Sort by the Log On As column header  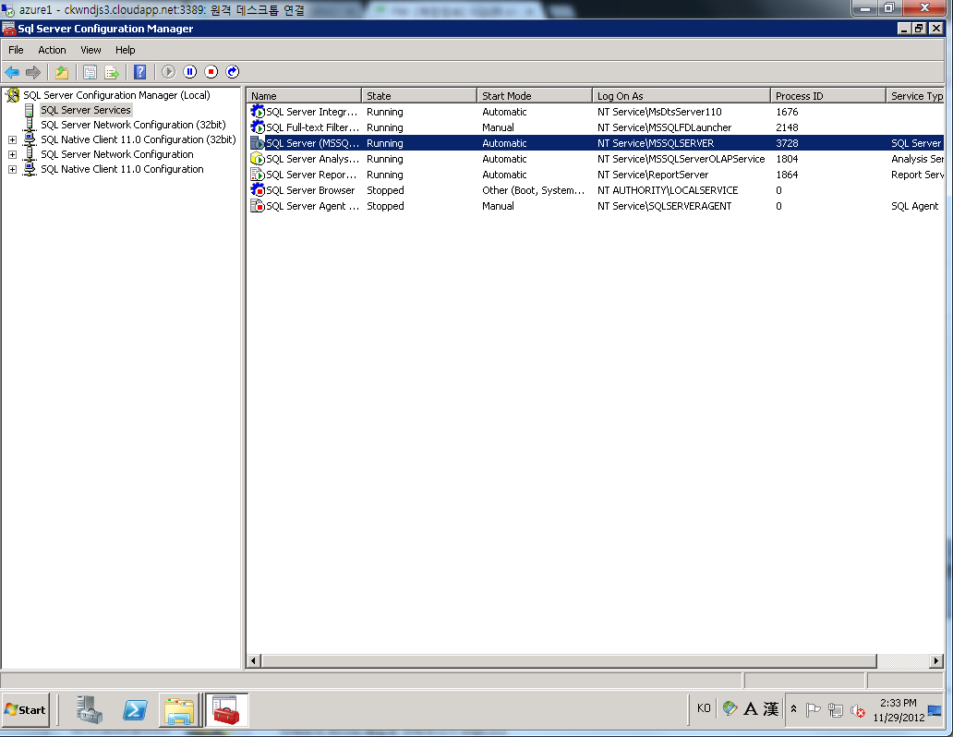click(682, 95)
